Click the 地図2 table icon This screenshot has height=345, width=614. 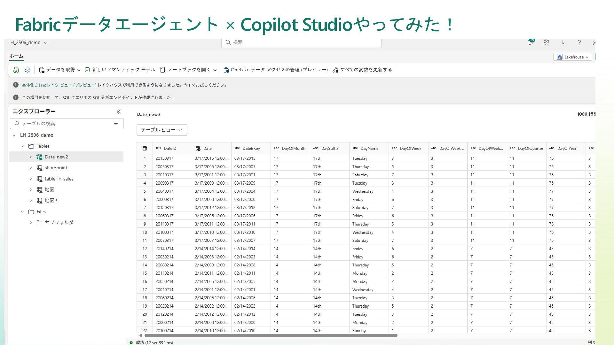(40, 201)
